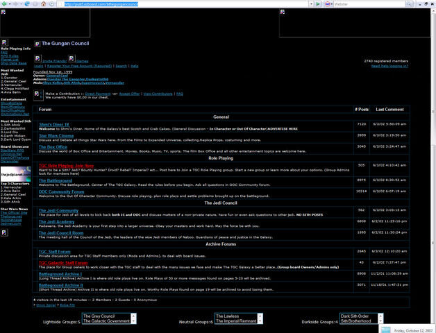Open the View Contributors link
Viewport: 436px width, 333px height.
click(158, 94)
